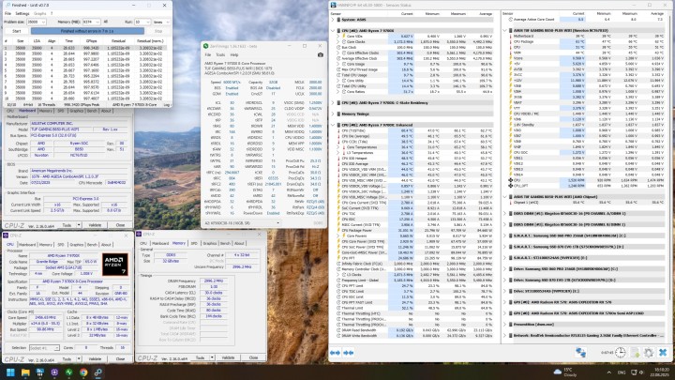The height and width of the screenshot is (380, 675).
Task: Click Tools button in CPU-Z Mainboard window
Action: (x=67, y=225)
